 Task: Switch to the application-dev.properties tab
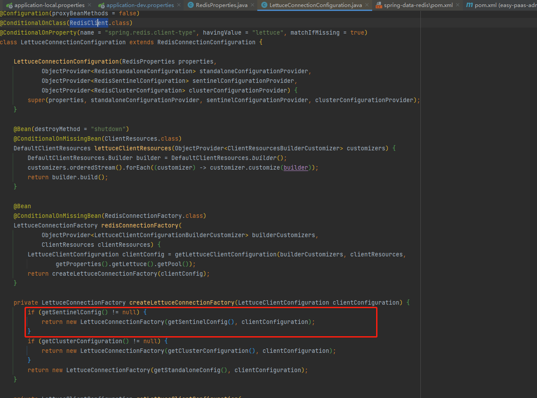click(136, 5)
